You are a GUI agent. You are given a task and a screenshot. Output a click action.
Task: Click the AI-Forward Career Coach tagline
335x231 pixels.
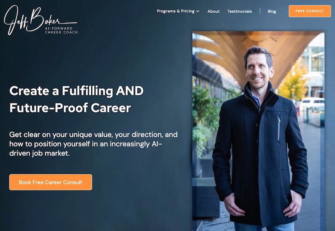point(61,30)
